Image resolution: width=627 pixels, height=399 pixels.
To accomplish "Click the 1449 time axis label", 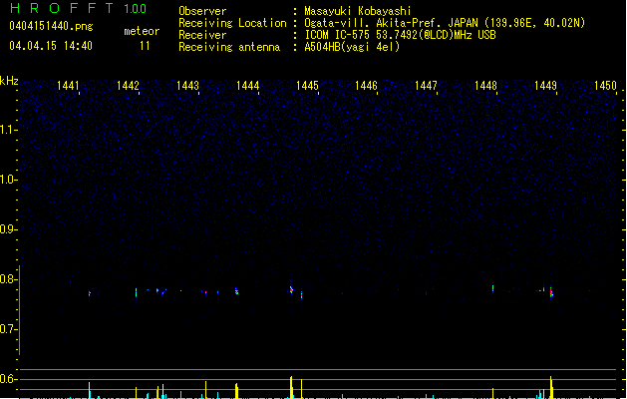I will (x=545, y=86).
